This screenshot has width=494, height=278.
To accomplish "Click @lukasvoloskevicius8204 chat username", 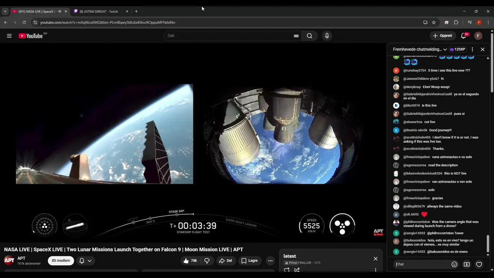I will click(423, 173).
